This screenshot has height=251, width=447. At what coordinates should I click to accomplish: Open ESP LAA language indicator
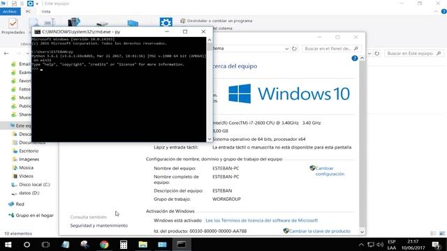(392, 245)
